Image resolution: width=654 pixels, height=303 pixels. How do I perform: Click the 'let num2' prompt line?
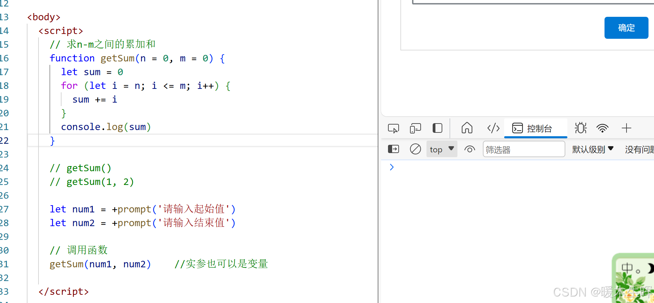coord(143,223)
